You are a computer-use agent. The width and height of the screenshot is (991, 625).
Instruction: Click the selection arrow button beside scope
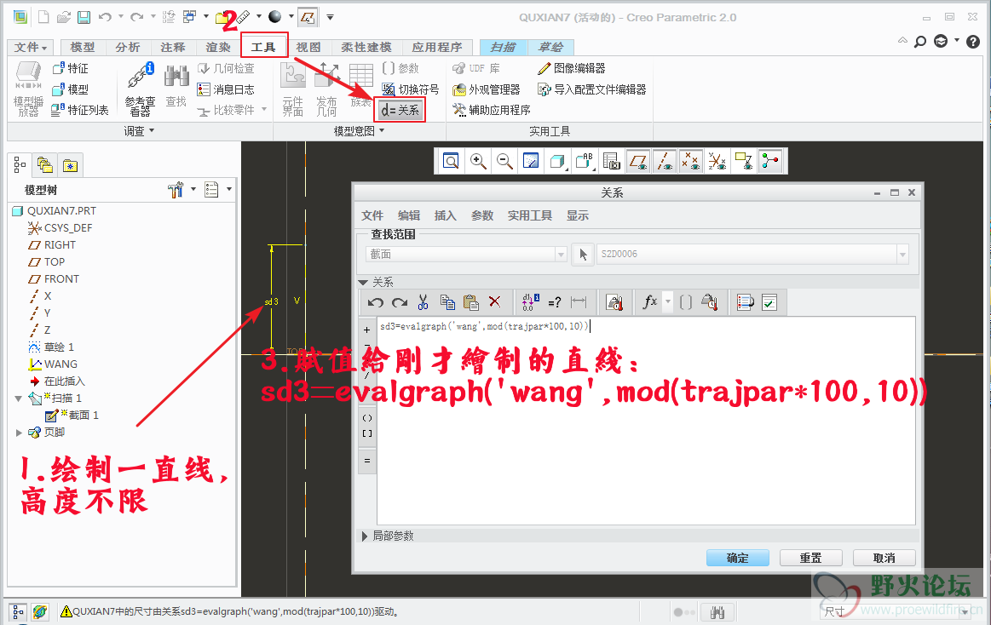coord(583,254)
